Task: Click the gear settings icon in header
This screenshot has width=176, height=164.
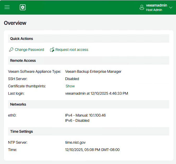Action: point(23,7)
